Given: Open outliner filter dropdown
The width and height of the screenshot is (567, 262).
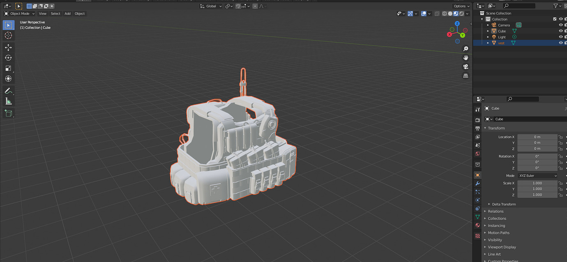Looking at the screenshot, I should click(557, 6).
